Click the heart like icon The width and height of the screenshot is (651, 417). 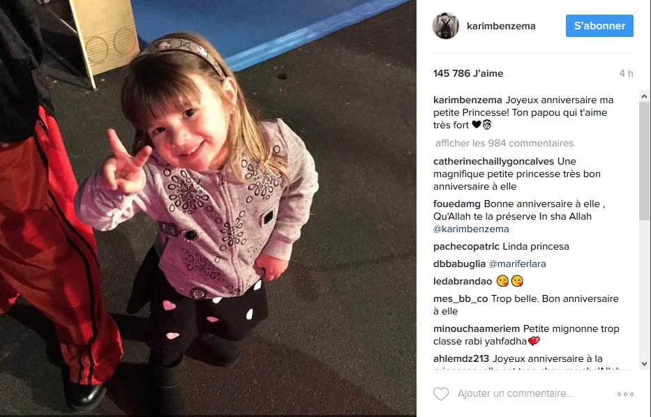click(x=441, y=394)
